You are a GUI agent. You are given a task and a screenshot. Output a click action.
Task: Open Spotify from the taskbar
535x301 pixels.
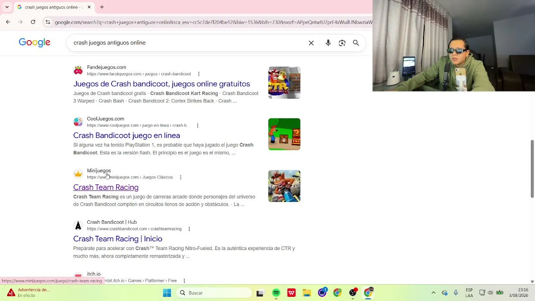click(x=276, y=293)
